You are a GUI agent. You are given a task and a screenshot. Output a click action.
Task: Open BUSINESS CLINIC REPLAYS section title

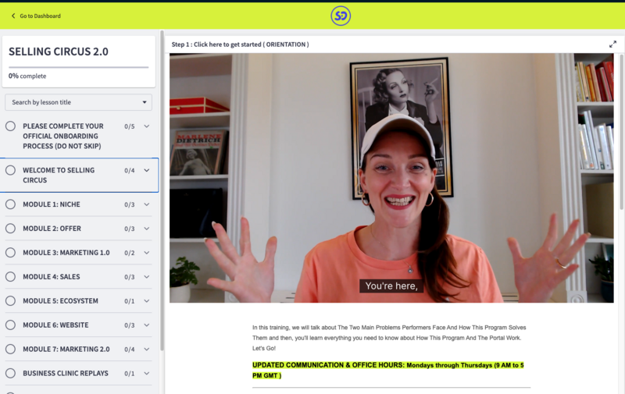click(66, 373)
